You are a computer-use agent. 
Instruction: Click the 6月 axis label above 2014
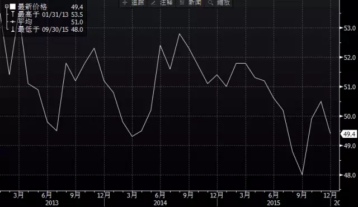click(x=160, y=195)
